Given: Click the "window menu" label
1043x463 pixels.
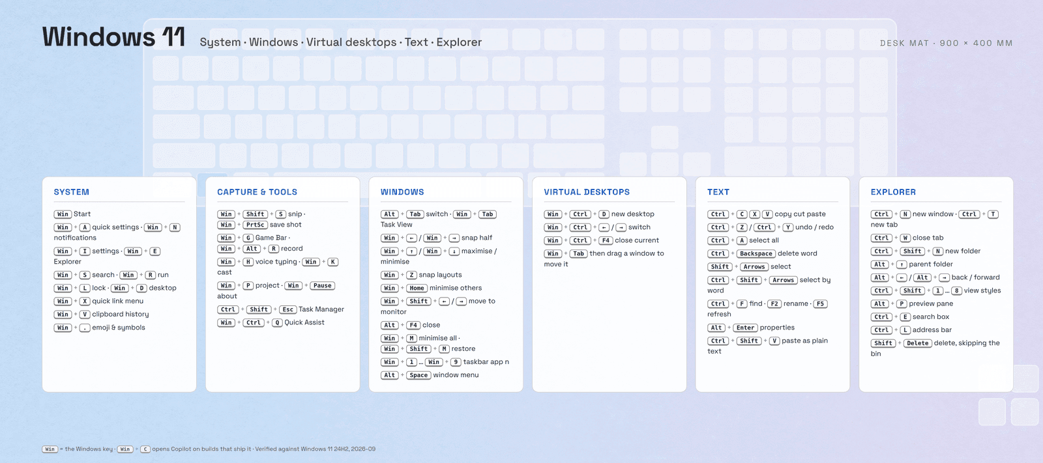Looking at the screenshot, I should [x=456, y=375].
